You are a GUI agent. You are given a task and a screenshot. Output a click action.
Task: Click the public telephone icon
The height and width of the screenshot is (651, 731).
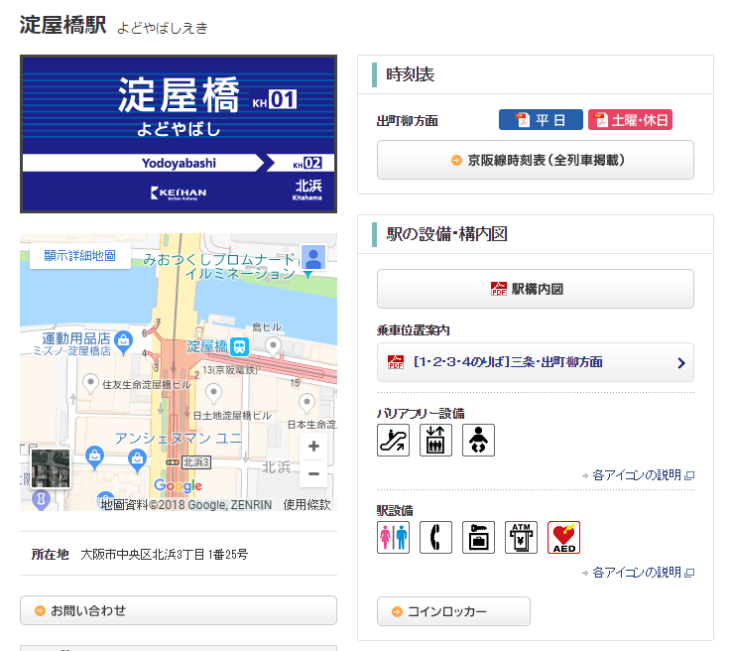click(x=435, y=537)
